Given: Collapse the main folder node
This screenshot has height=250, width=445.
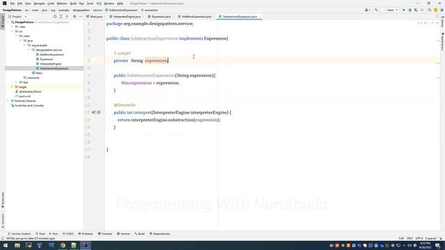Looking at the screenshot, I should [x=17, y=36].
